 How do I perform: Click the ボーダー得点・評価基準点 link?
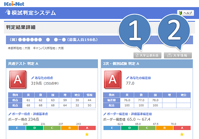[28, 114]
